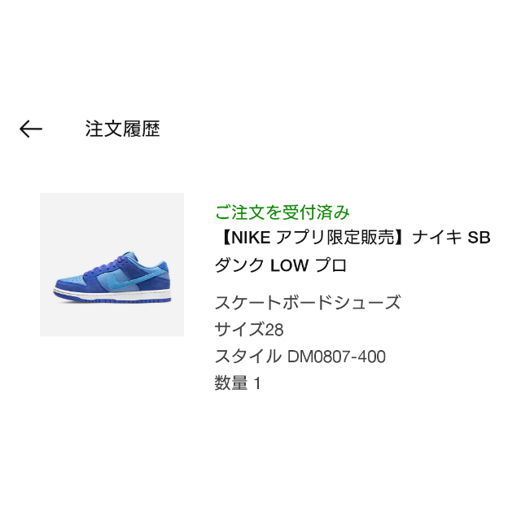Image resolution: width=521 pixels, height=521 pixels.
Task: Click the ダンク LOW プロ product name line
Action: [x=281, y=265]
